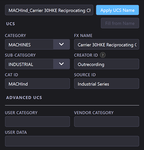Viewport: 144px width, 150px height.
Task: Click the ADVANCED UCS section heading
Action: [24, 98]
